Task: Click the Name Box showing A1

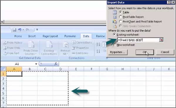Action: (17, 64)
